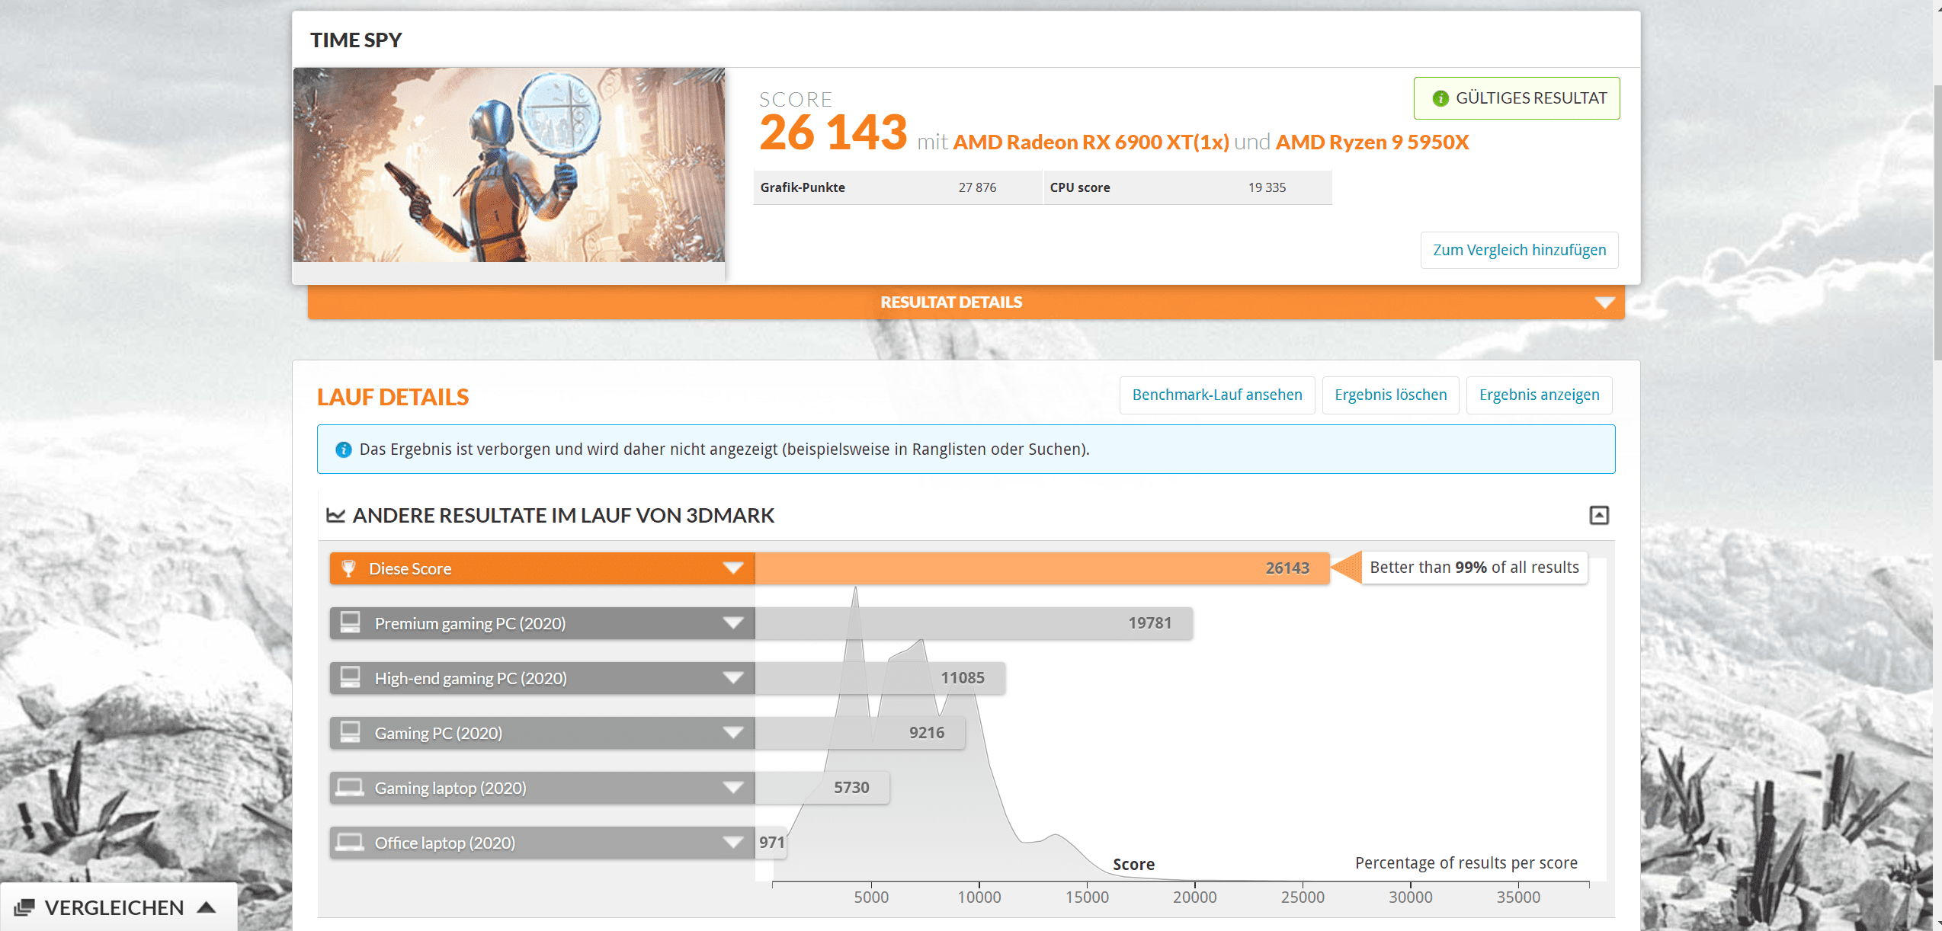Click the Ergebnis löschen button

[1390, 395]
